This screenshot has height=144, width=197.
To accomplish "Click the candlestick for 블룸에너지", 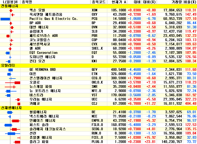I will coord(10,112).
